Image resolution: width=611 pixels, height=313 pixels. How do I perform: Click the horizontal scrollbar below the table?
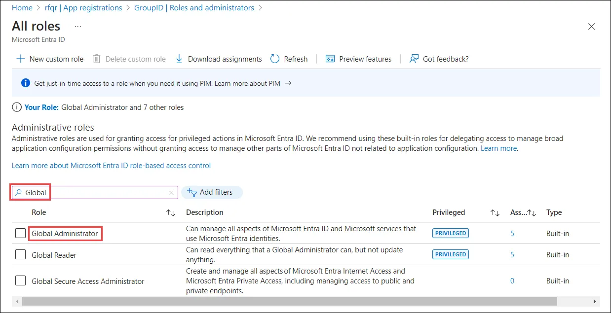[290, 301]
